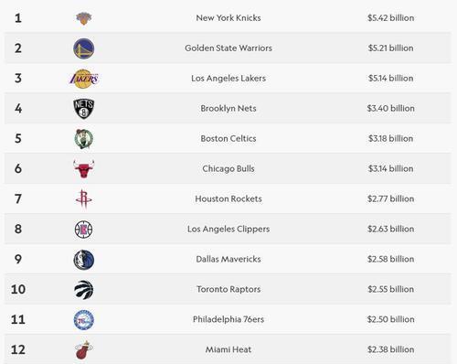Click the Los Angeles Clippers logo
457x364 pixels.
(84, 230)
